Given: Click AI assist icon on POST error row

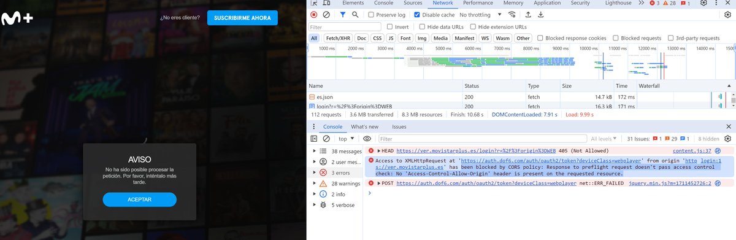Looking at the screenshot, I should pos(718,183).
